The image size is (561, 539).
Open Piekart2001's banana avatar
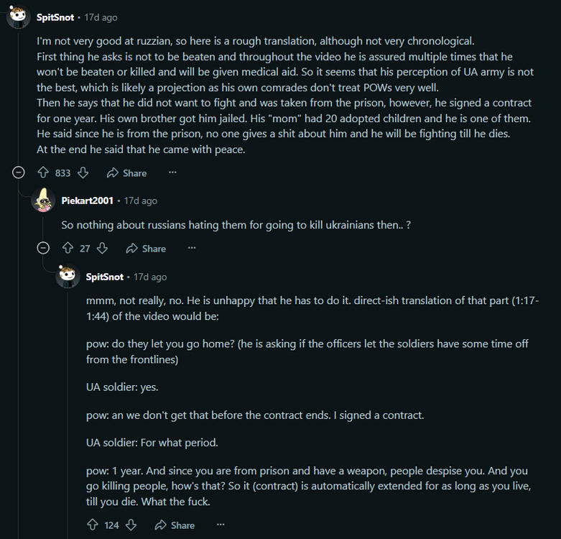click(43, 201)
